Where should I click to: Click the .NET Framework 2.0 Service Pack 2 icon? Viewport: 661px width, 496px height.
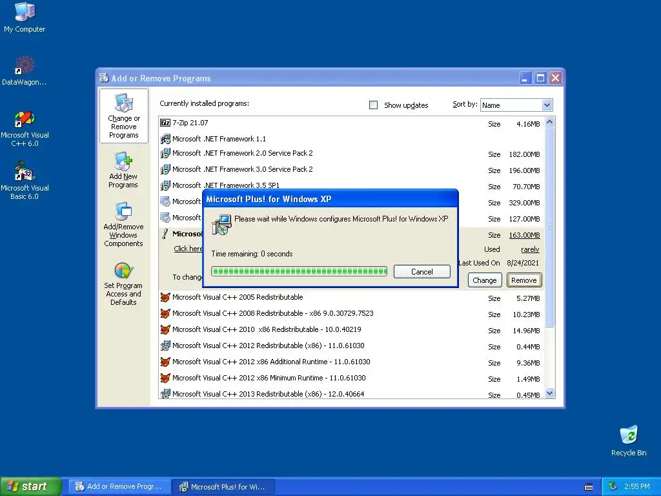[x=165, y=153]
